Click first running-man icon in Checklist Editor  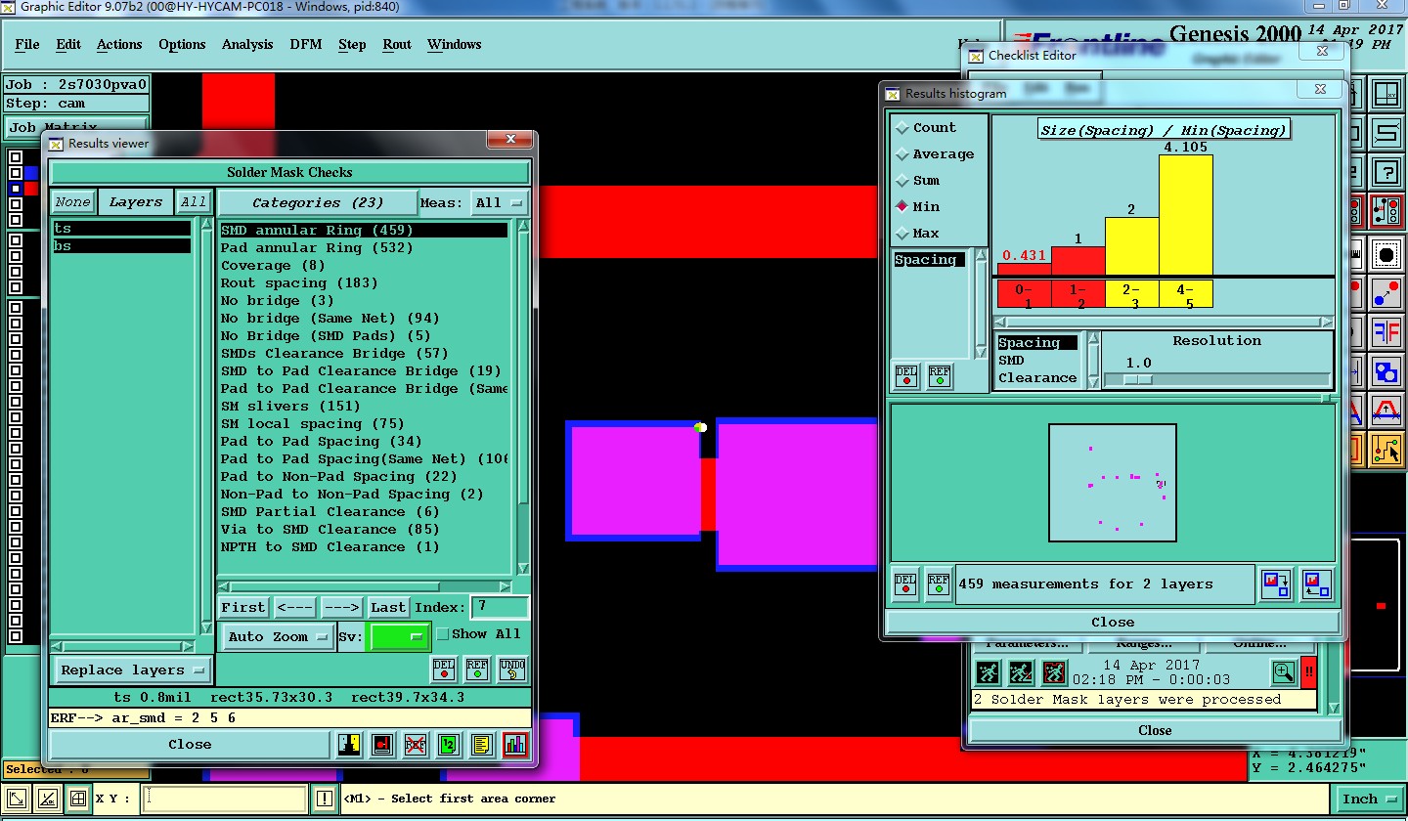(x=988, y=672)
